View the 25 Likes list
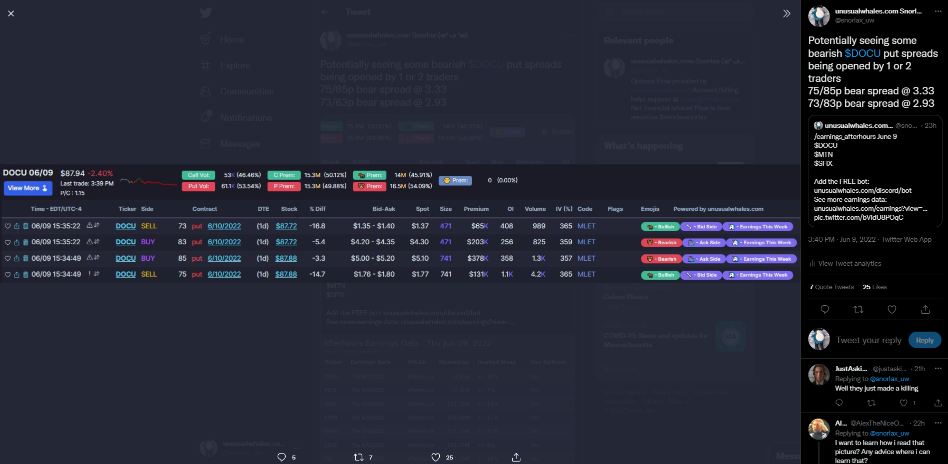Image resolution: width=948 pixels, height=464 pixels. [874, 287]
